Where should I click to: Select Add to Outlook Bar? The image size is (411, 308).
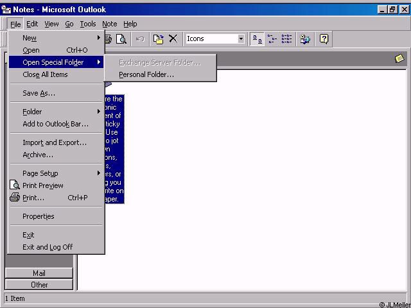pyautogui.click(x=56, y=124)
